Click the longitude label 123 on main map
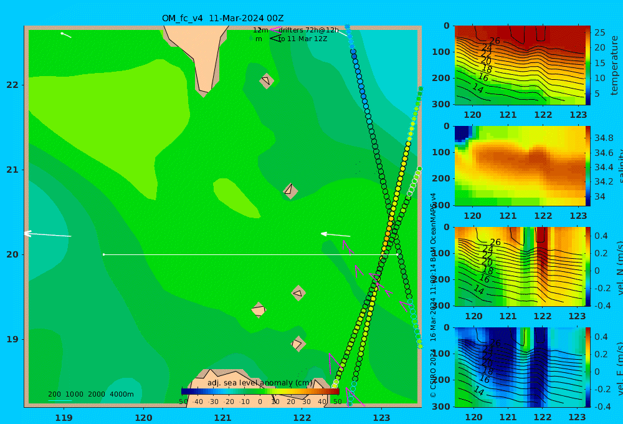This screenshot has width=623, height=424. click(x=382, y=418)
